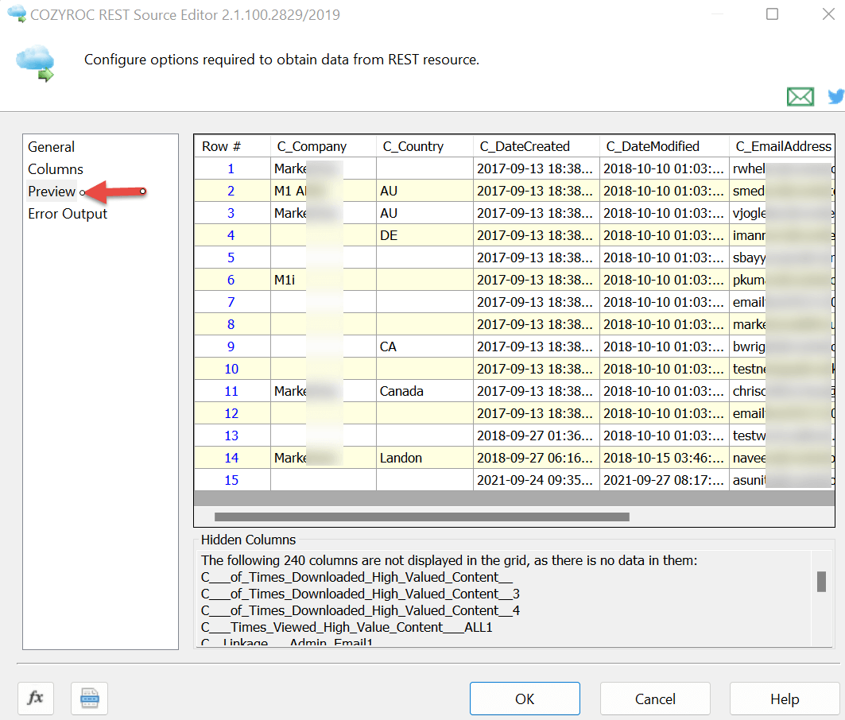Maximize the REST Source Editor window
Screen dimensions: 845x720
[x=772, y=14]
